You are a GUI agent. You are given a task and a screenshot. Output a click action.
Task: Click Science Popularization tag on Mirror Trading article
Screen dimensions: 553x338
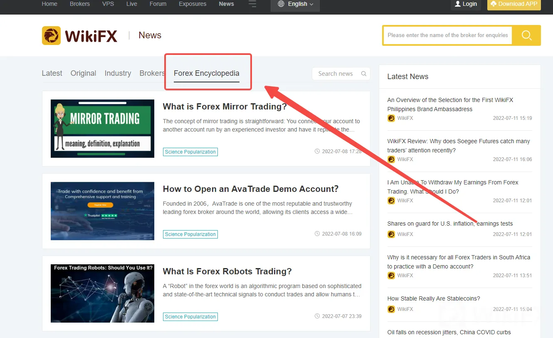pos(190,152)
